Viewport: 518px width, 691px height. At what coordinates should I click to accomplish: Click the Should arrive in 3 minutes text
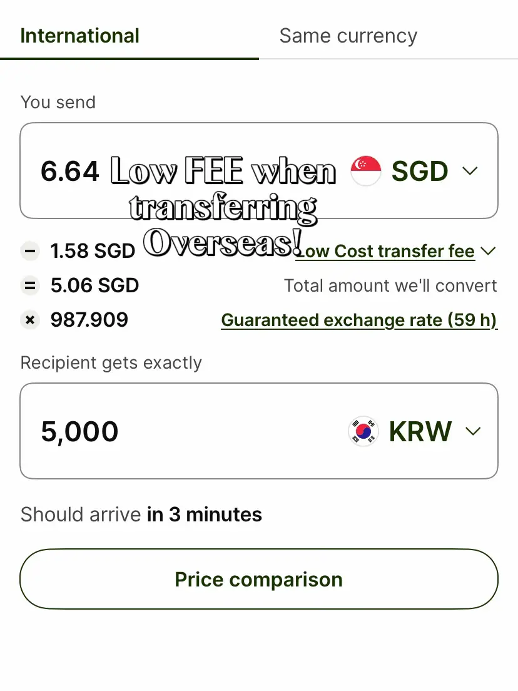tap(141, 514)
